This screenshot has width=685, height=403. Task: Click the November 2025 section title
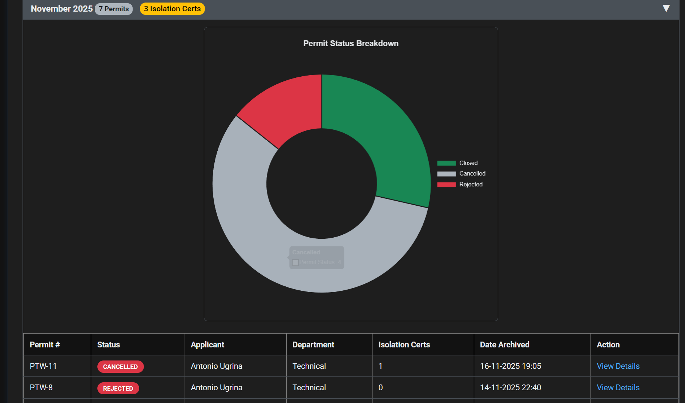tap(62, 9)
